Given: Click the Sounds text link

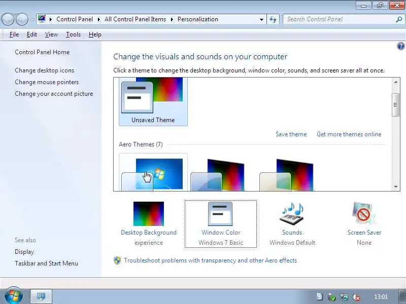Looking at the screenshot, I should point(292,233).
